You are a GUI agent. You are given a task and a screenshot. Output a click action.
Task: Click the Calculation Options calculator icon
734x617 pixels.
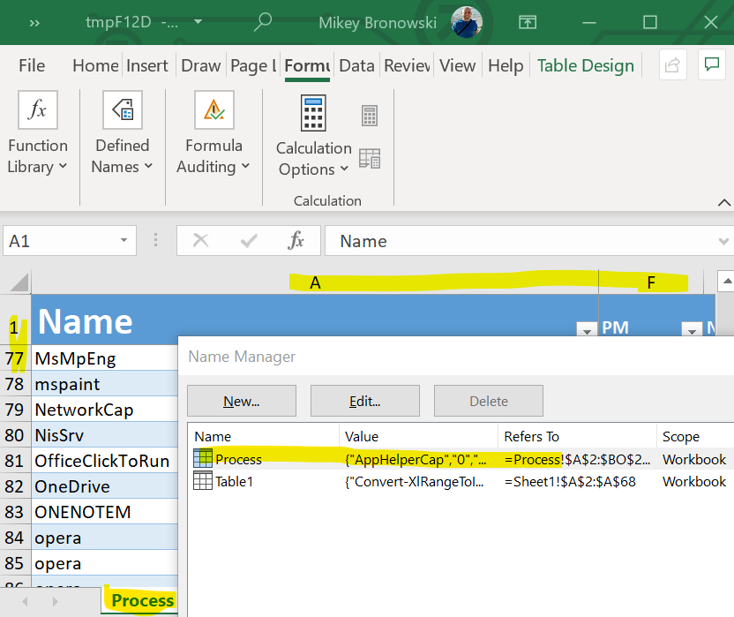click(313, 113)
